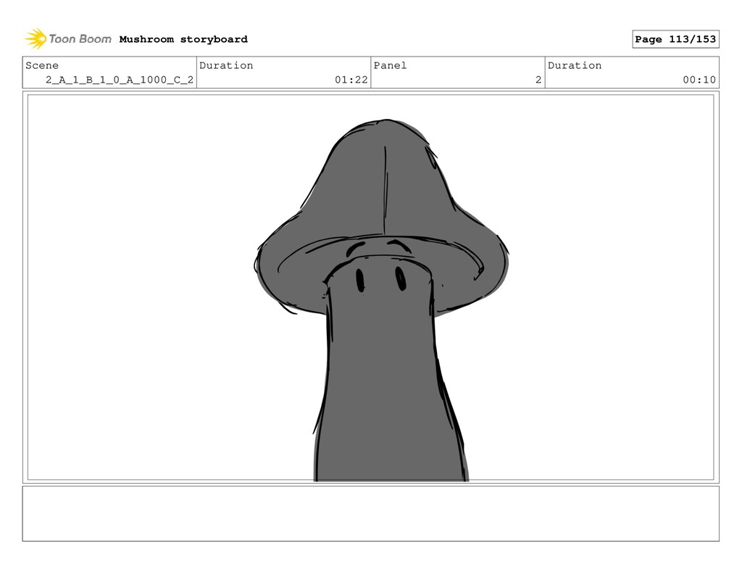Screen dimensions: 742x575
Task: Click the 'Page 113/153' page indicator
Action: point(675,39)
